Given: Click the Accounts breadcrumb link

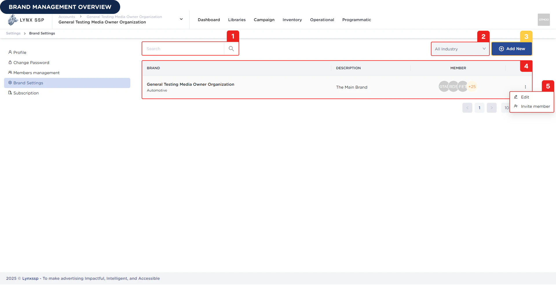Looking at the screenshot, I should click(67, 17).
